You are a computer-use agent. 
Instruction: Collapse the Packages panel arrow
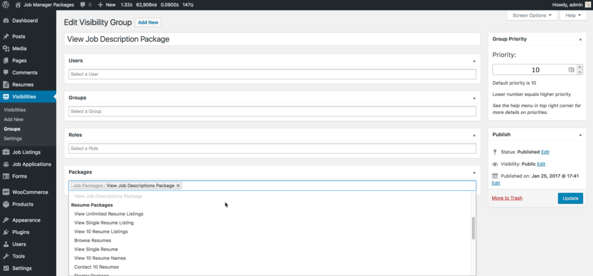point(474,172)
